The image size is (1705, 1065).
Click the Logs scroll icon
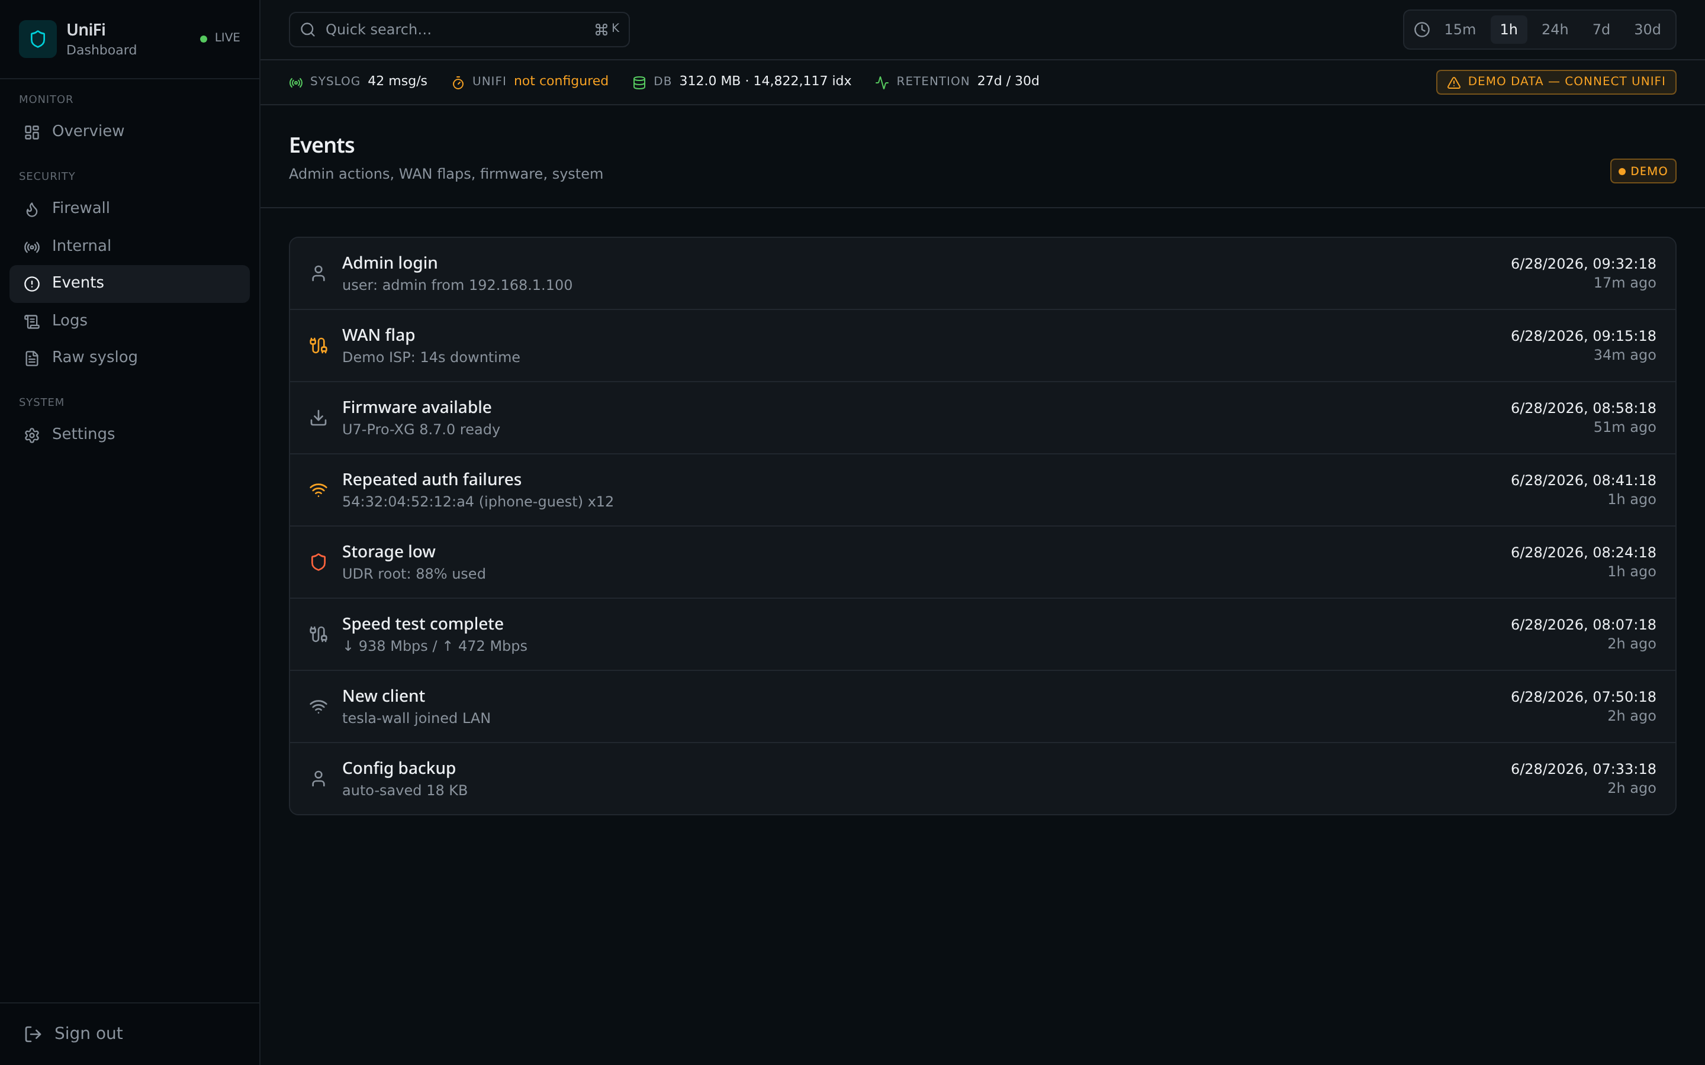[32, 322]
